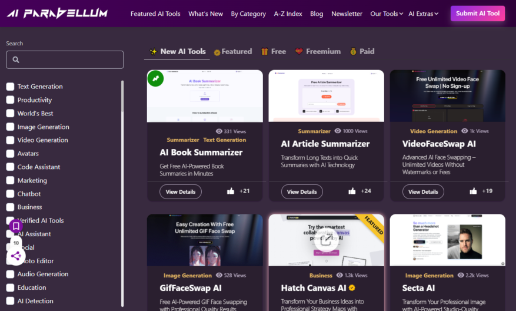Screen dimensions: 516x311
Task: Click the badge icon of Featured tab
Action: (x=217, y=52)
